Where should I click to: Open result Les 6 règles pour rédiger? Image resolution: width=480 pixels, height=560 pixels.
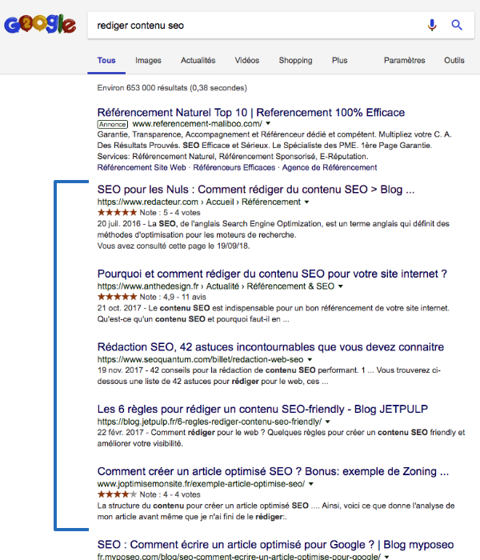click(x=262, y=410)
